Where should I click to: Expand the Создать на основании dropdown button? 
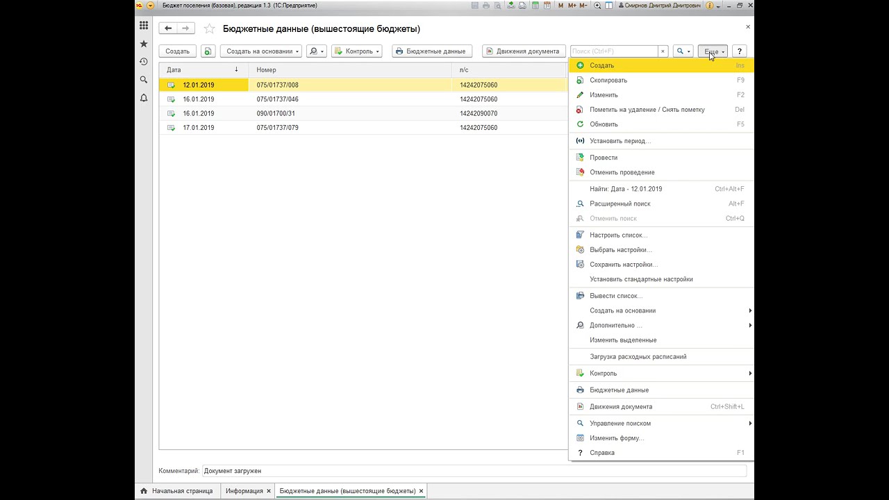tap(260, 51)
